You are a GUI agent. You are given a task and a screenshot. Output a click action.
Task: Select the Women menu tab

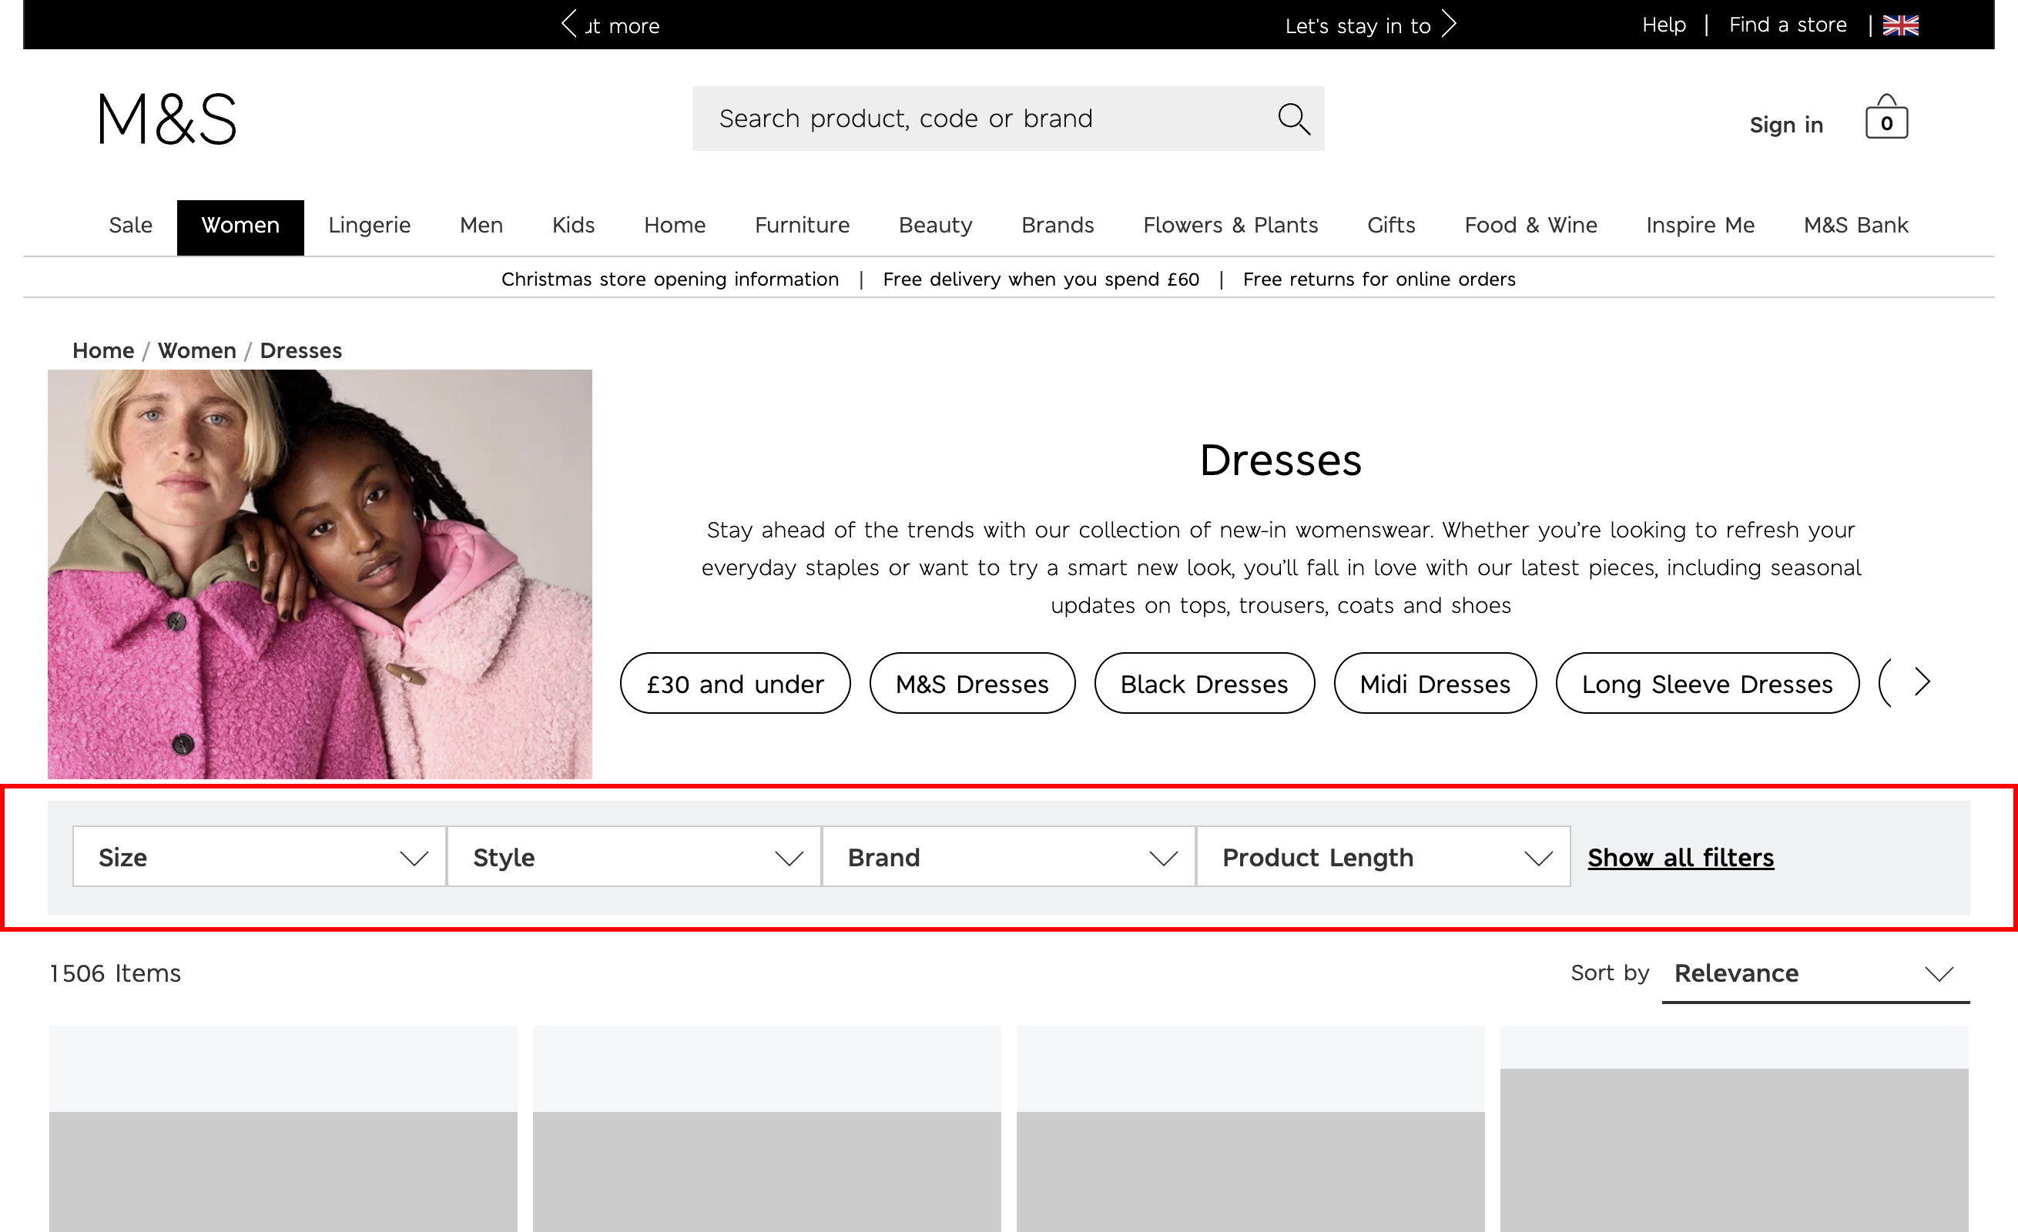[x=241, y=225]
